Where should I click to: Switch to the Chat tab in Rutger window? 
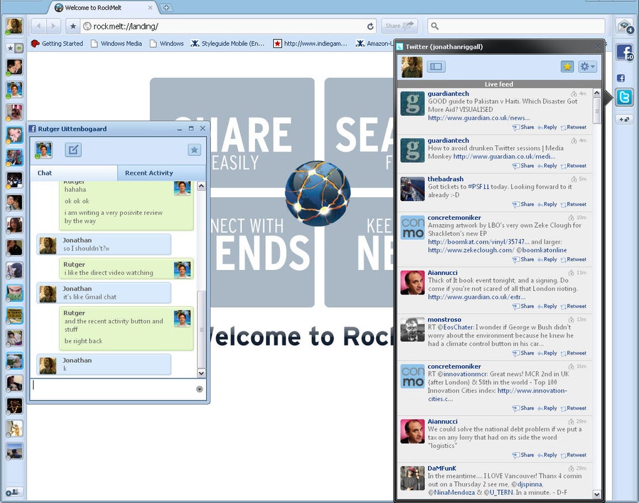coord(73,173)
